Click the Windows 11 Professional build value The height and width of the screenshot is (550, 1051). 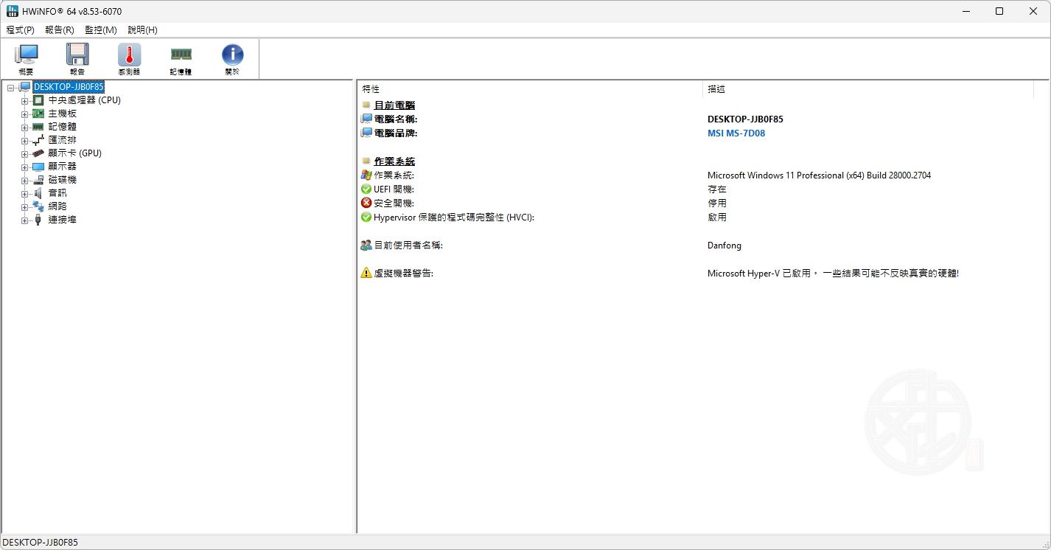pyautogui.click(x=819, y=175)
